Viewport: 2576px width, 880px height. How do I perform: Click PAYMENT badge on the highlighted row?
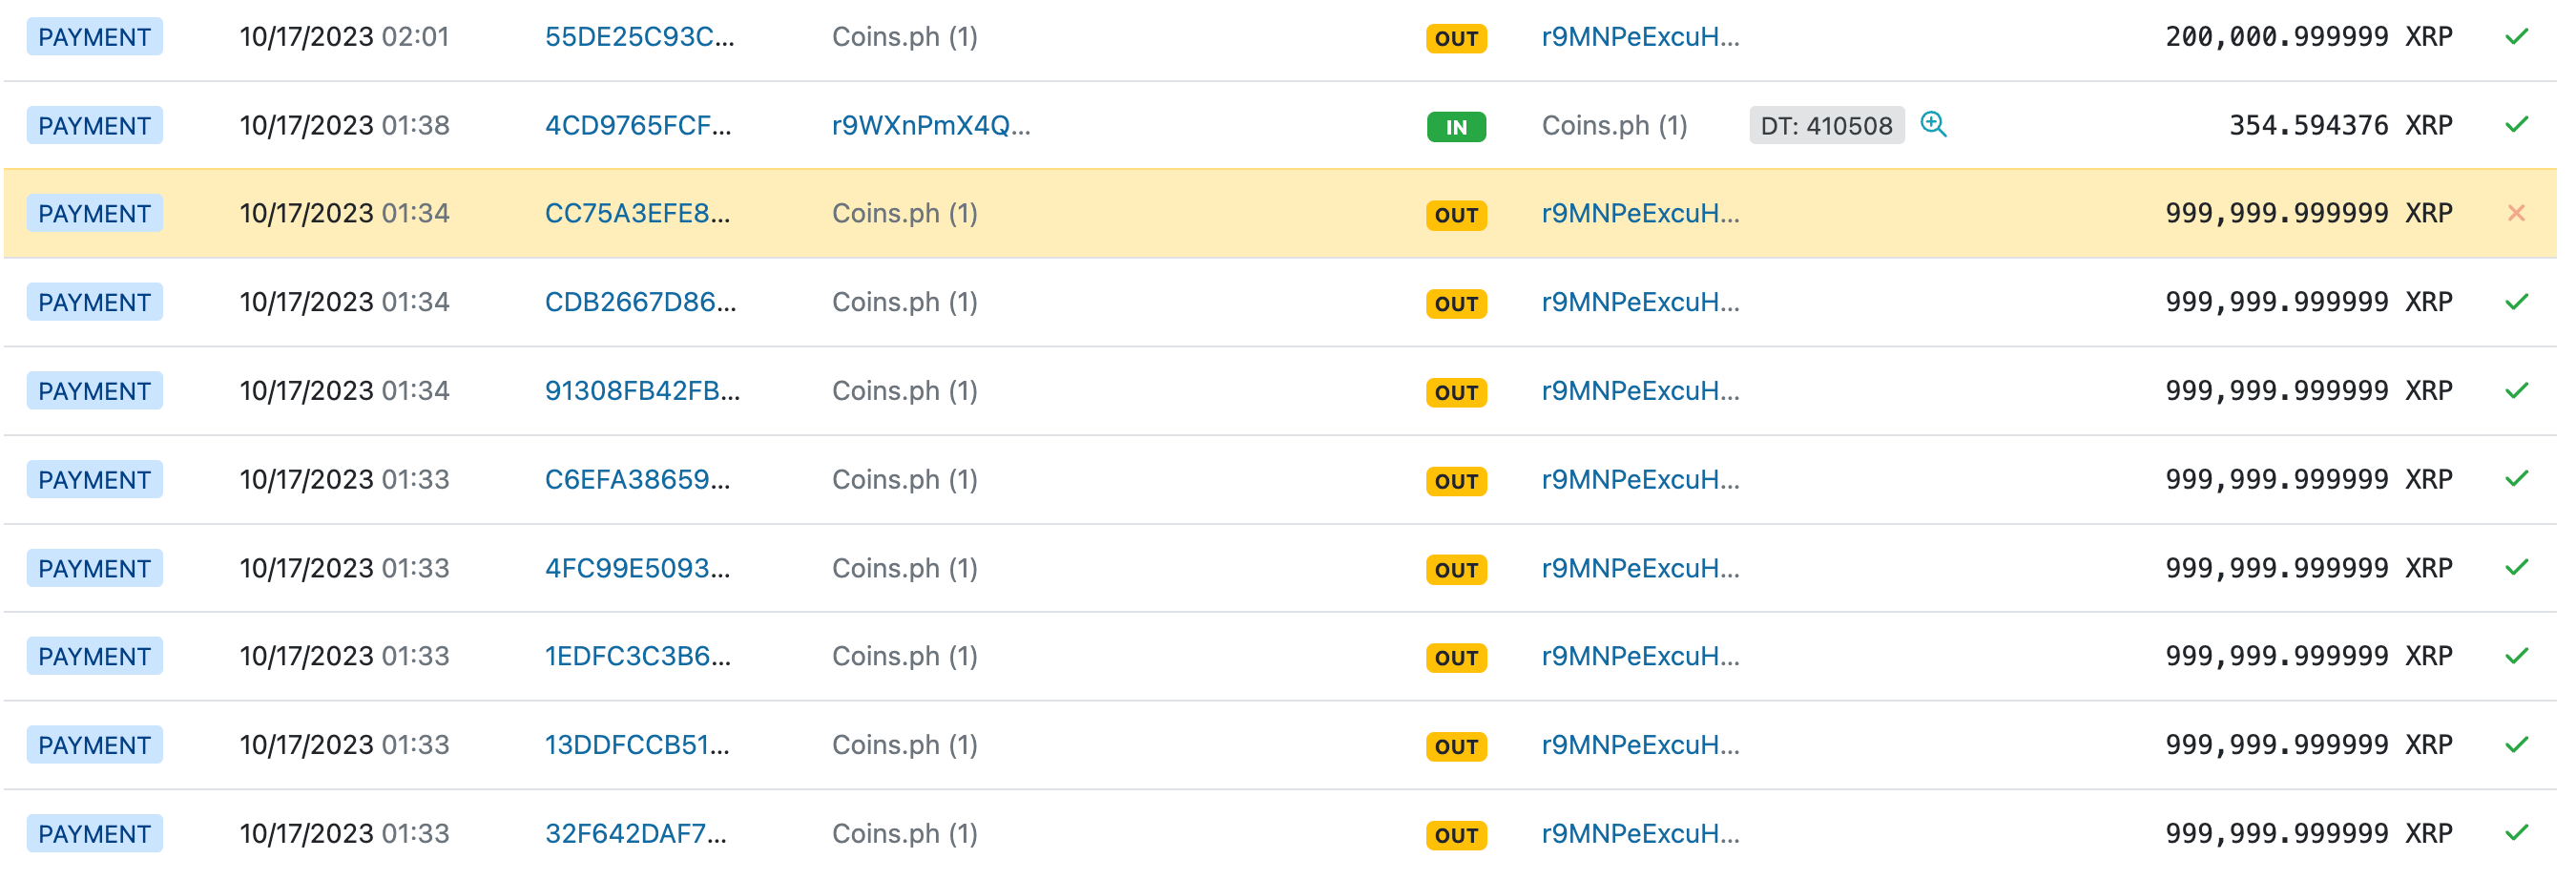coord(94,213)
